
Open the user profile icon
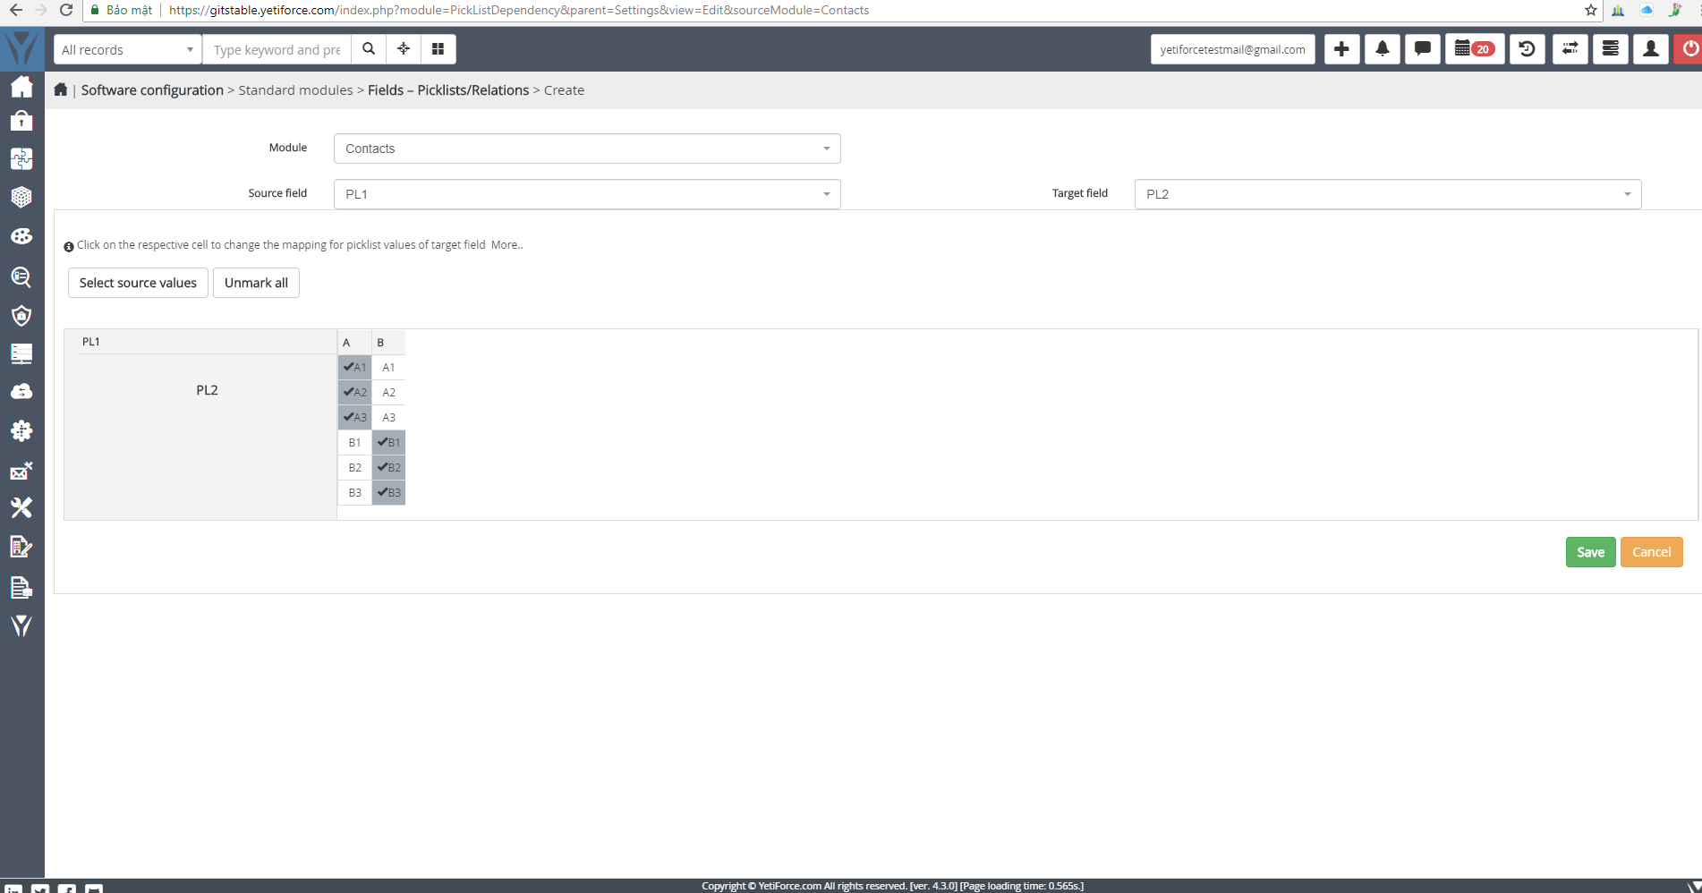[1650, 49]
